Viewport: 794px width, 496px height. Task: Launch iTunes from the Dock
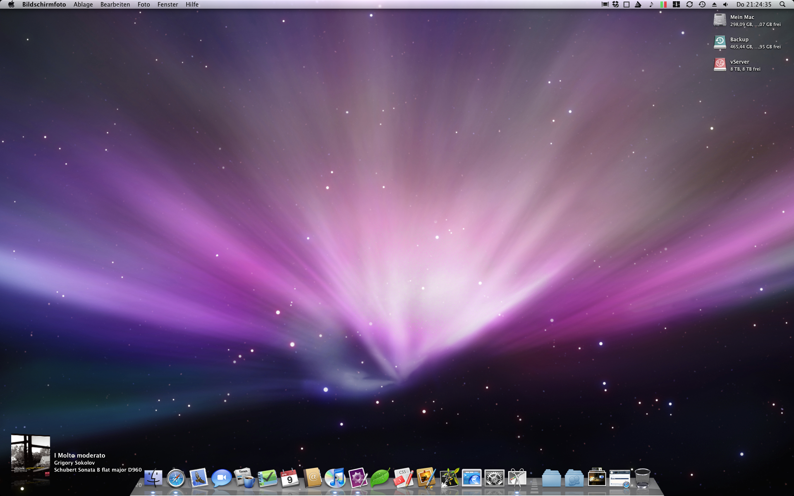coord(335,478)
